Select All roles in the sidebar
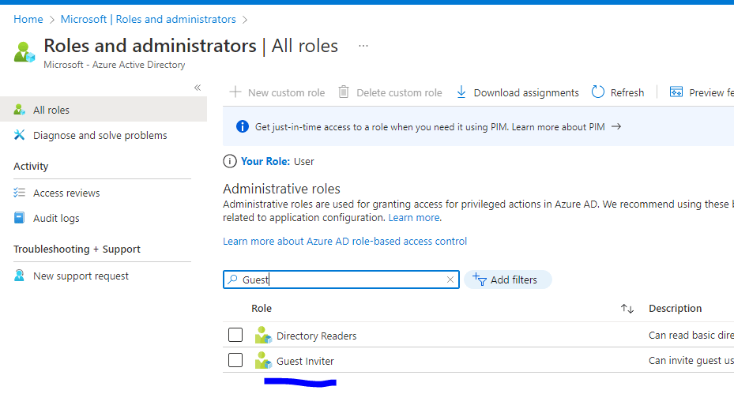 click(x=104, y=110)
